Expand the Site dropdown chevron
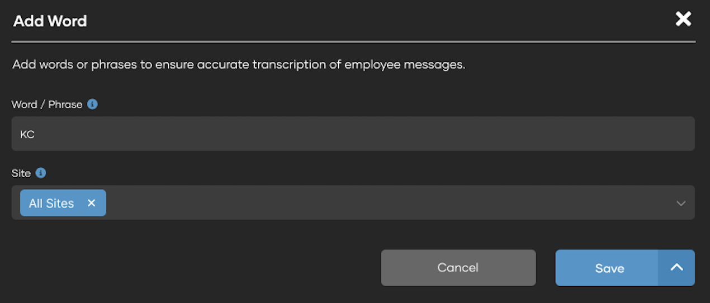This screenshot has height=303, width=710. 681,203
